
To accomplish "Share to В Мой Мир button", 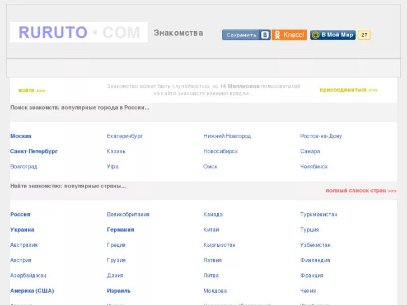I will [x=333, y=35].
